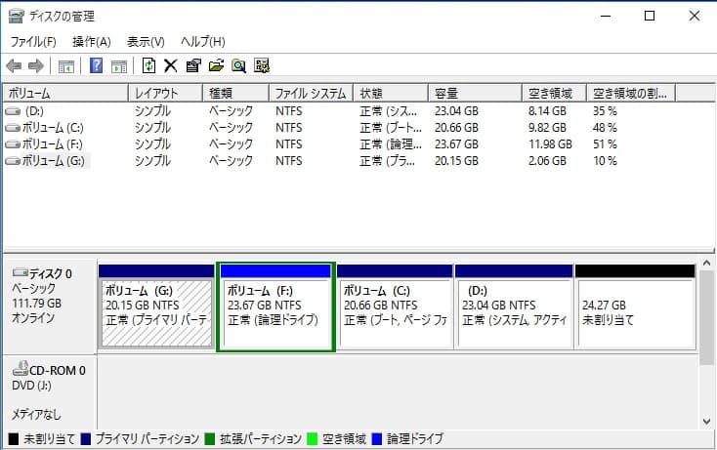Click the disk pane scrollbar down arrow
Image resolution: width=717 pixels, height=450 pixels.
pos(707,421)
